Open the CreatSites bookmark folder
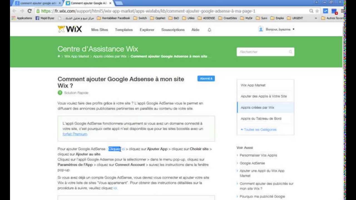 [228, 18]
